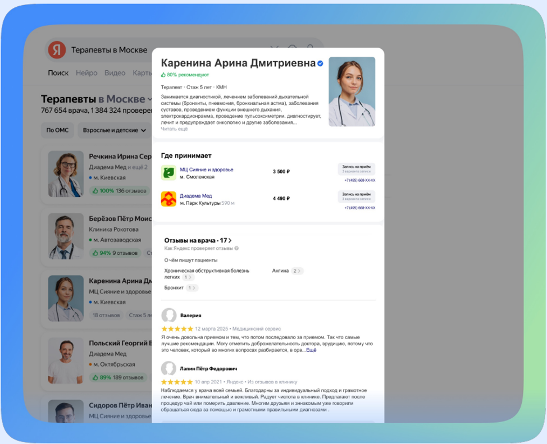Open Берёзов Пётр doctor name in the list
Viewport: 547px width, 444px height.
click(120, 219)
